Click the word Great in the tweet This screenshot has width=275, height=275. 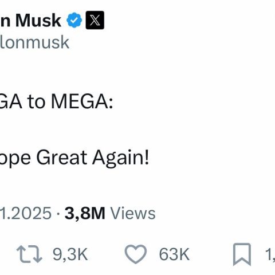[62, 158]
